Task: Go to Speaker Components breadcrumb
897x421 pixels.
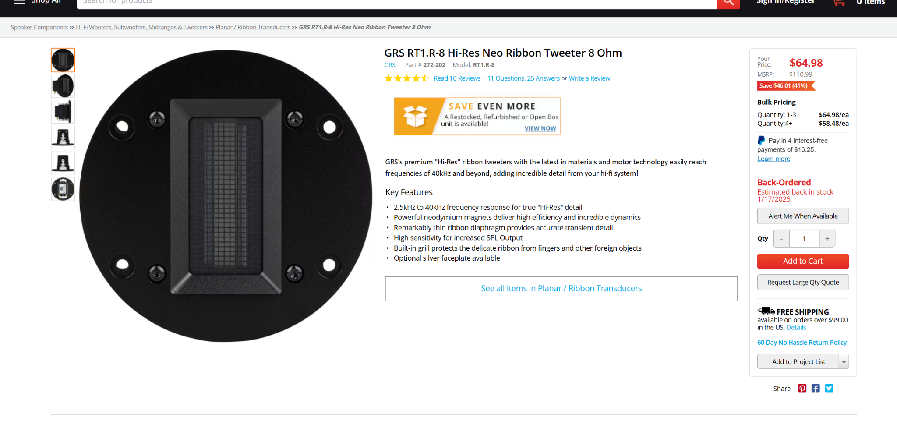Action: pyautogui.click(x=39, y=27)
